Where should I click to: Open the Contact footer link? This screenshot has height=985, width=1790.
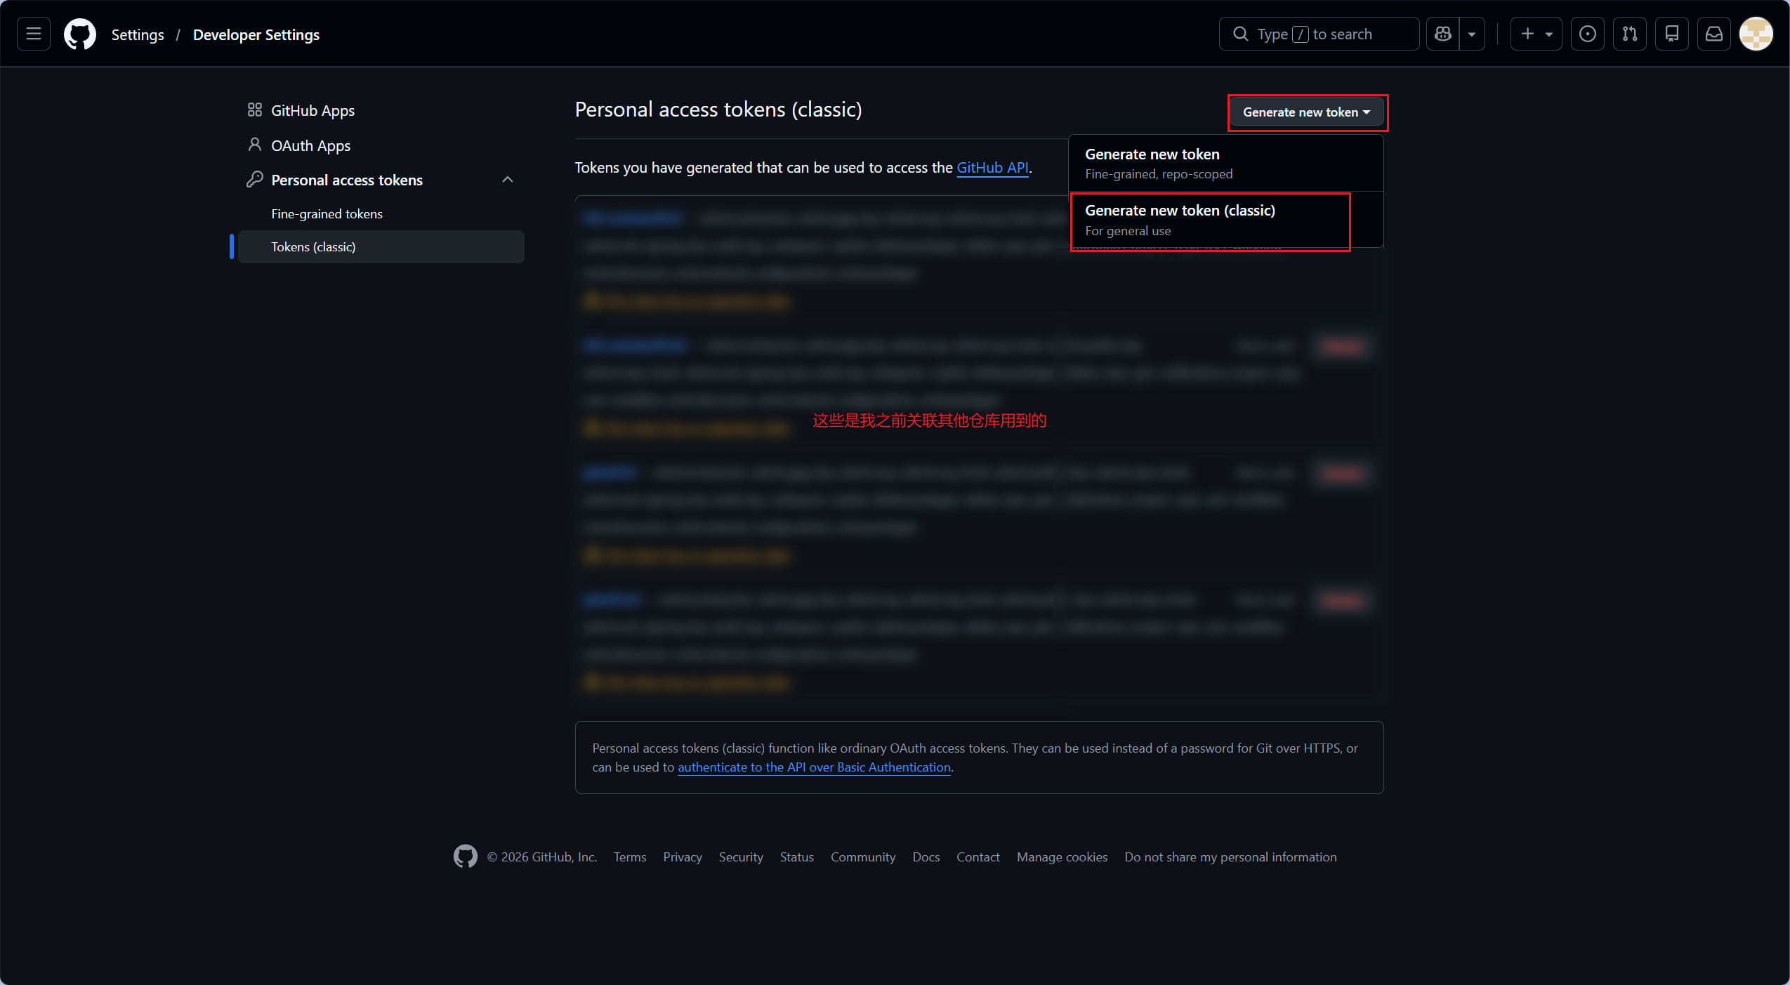click(978, 857)
